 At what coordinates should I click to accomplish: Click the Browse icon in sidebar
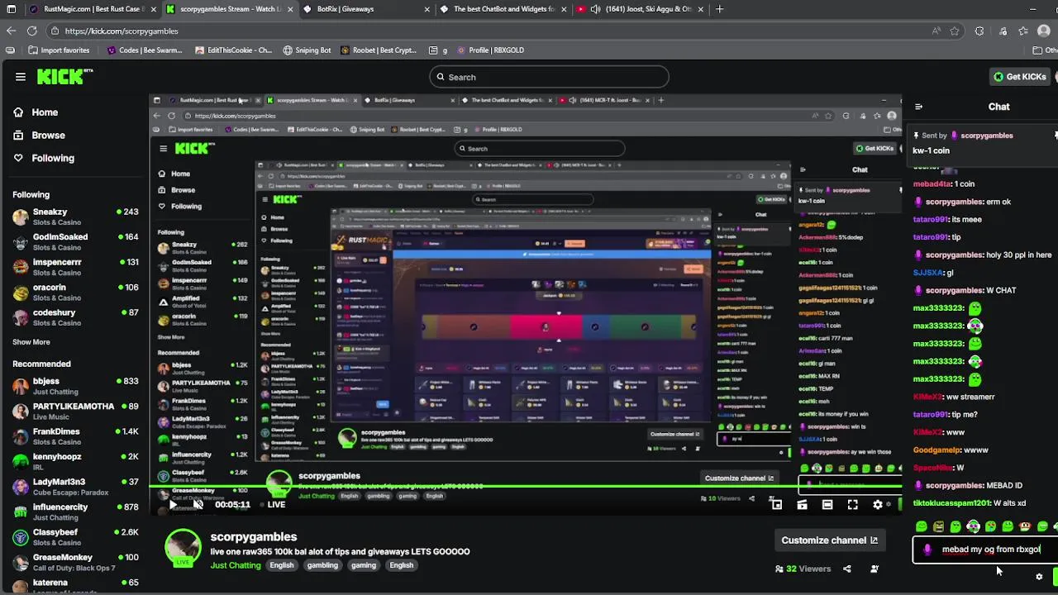point(18,135)
